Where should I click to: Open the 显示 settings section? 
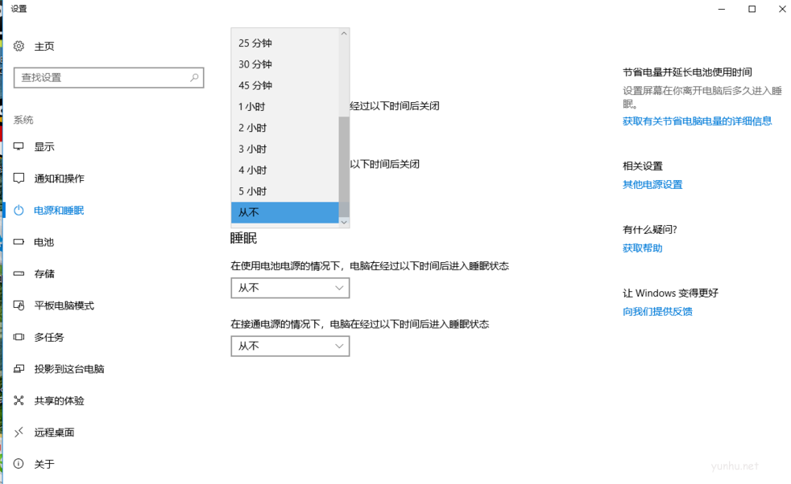tap(44, 146)
